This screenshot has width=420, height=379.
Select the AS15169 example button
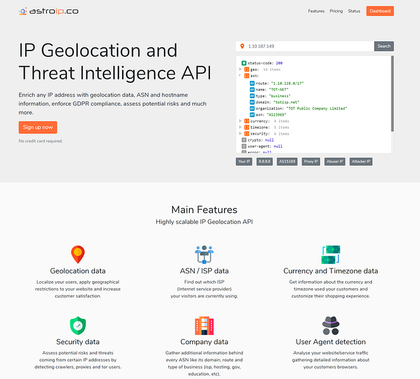click(287, 162)
